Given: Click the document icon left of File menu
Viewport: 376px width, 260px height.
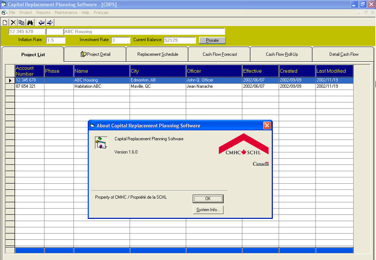Looking at the screenshot, I should click(x=4, y=12).
